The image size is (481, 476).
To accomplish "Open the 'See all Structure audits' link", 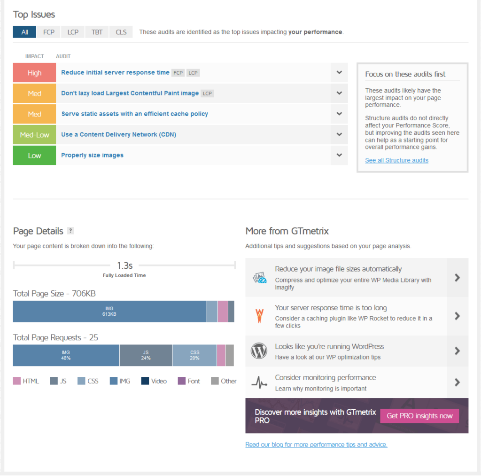I will (396, 160).
